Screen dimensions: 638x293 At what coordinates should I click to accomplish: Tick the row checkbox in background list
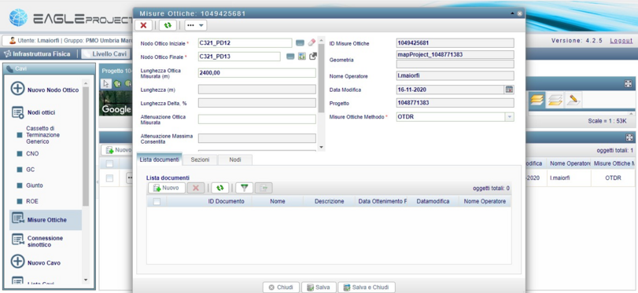[x=109, y=178]
